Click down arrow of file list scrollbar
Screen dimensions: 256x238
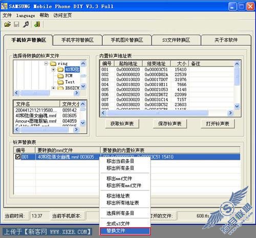point(82,123)
